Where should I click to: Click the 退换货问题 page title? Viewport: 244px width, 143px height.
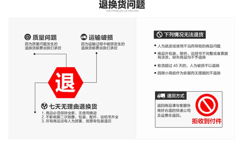tap(122, 4)
